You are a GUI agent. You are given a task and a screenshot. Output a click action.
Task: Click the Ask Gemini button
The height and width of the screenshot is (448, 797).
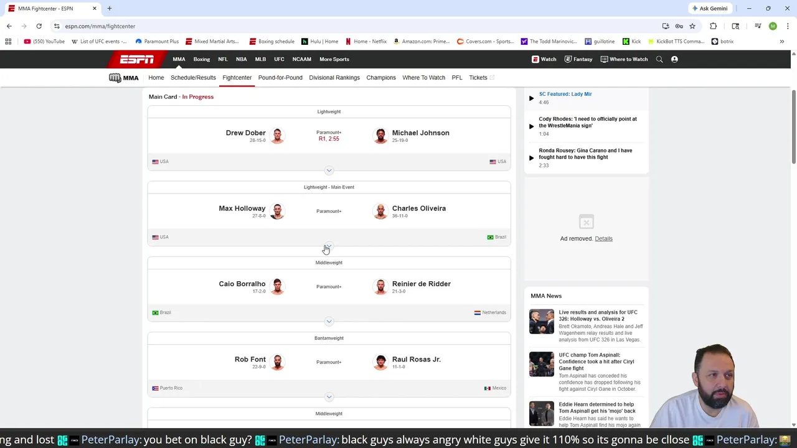(x=709, y=8)
